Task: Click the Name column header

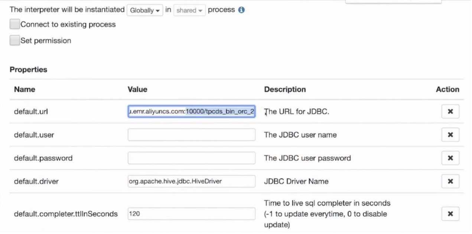Action: coord(24,89)
